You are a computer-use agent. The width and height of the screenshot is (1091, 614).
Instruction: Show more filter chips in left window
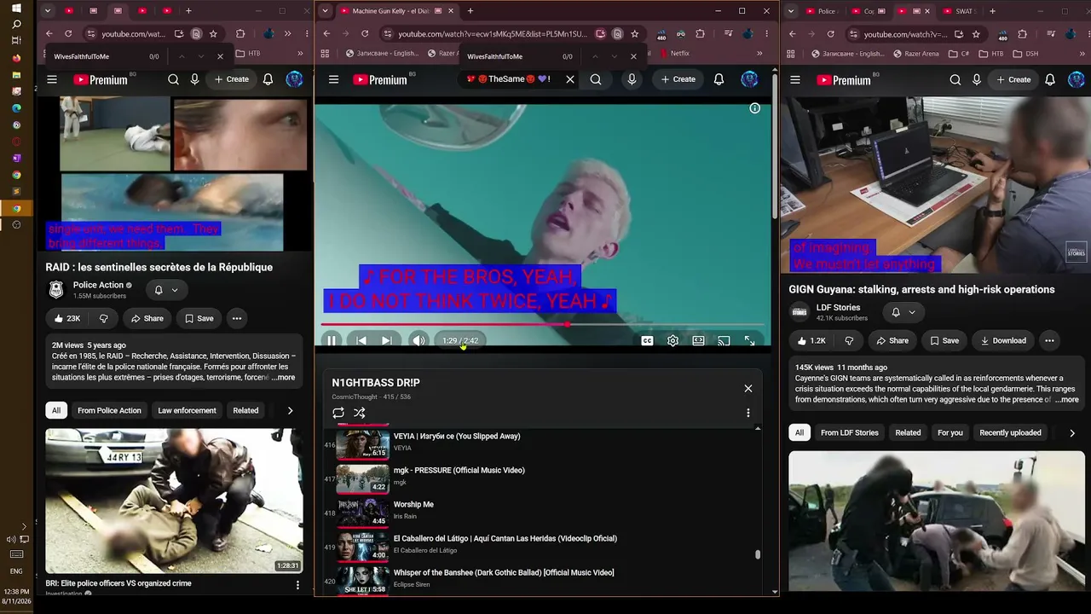click(290, 410)
